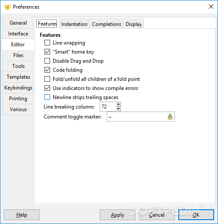Click the Geany lamp icon in title bar
The image size is (218, 224).
click(x=7, y=7)
